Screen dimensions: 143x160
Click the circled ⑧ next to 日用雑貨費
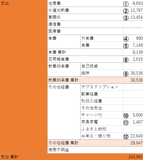click(126, 60)
